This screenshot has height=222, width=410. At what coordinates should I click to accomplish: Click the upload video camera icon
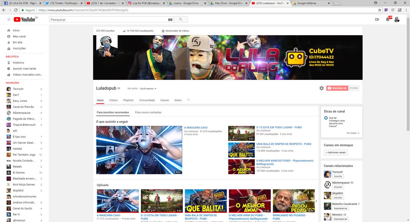[377, 19]
